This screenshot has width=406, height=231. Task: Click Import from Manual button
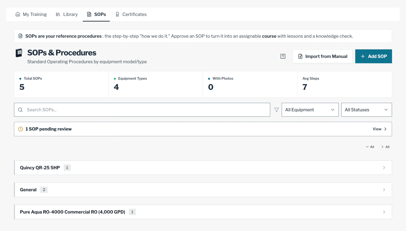323,56
